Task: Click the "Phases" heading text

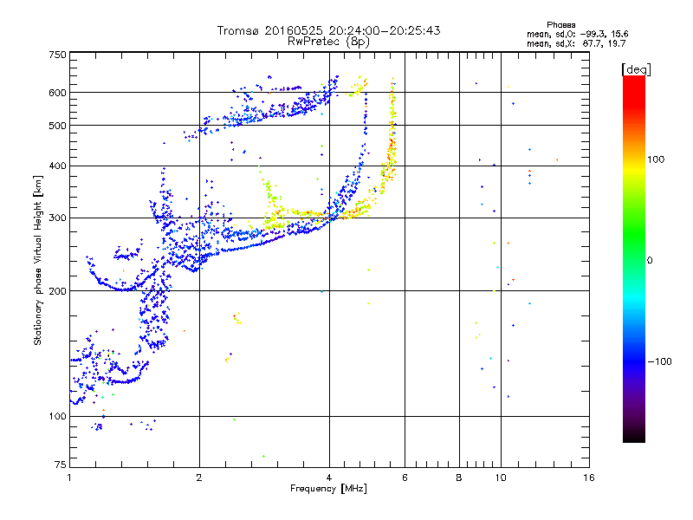Action: (x=560, y=25)
